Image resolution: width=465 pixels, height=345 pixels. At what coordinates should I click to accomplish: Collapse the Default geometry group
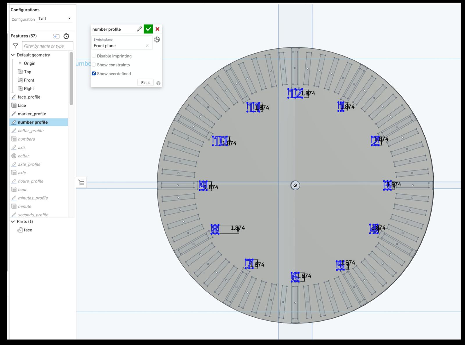(x=13, y=55)
